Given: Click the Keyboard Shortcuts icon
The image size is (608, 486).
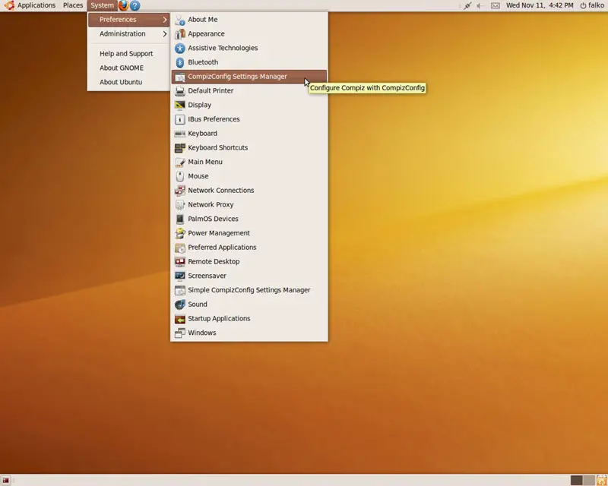Looking at the screenshot, I should point(179,147).
